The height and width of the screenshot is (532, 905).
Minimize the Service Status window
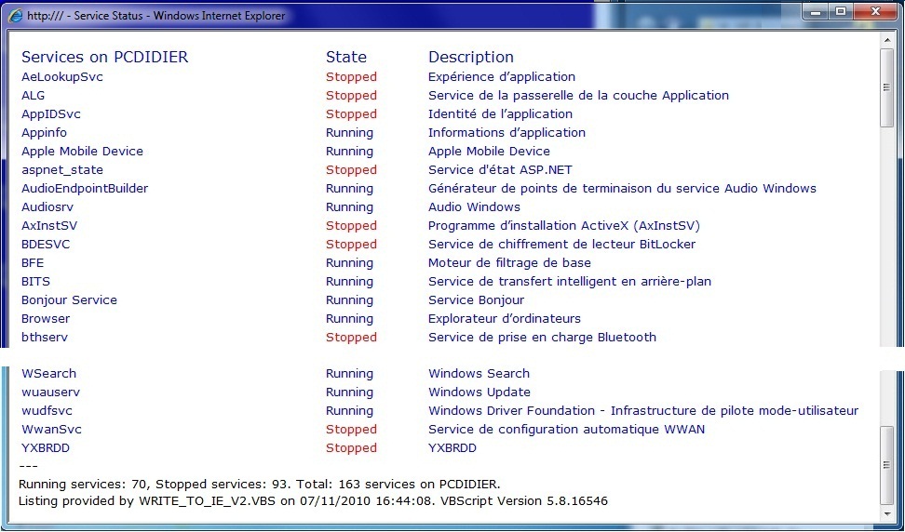click(817, 11)
